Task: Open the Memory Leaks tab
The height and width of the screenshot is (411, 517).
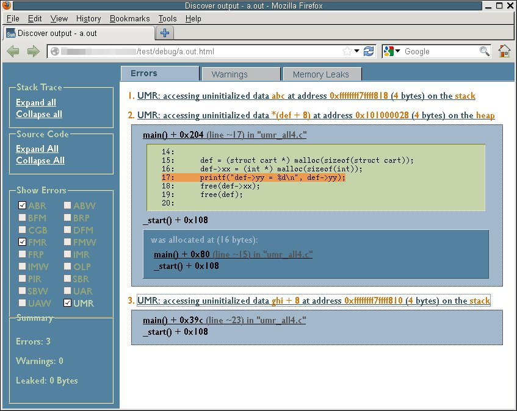Action: (320, 74)
